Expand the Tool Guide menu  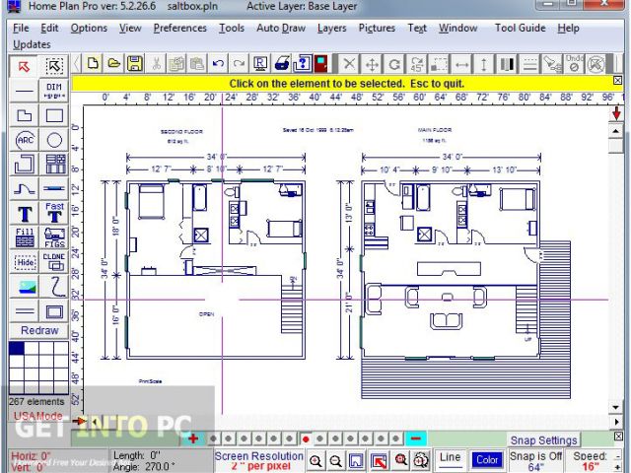[x=520, y=28]
